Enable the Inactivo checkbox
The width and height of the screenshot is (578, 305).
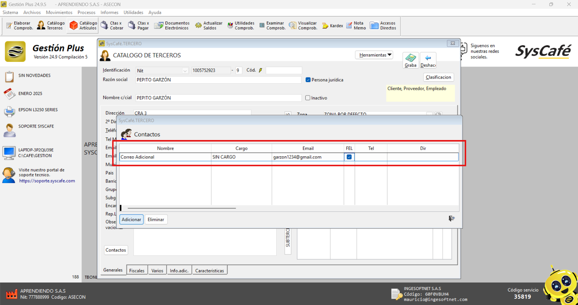point(308,98)
